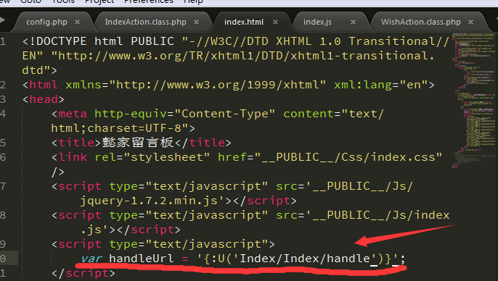Close the index.html tab

[275, 22]
